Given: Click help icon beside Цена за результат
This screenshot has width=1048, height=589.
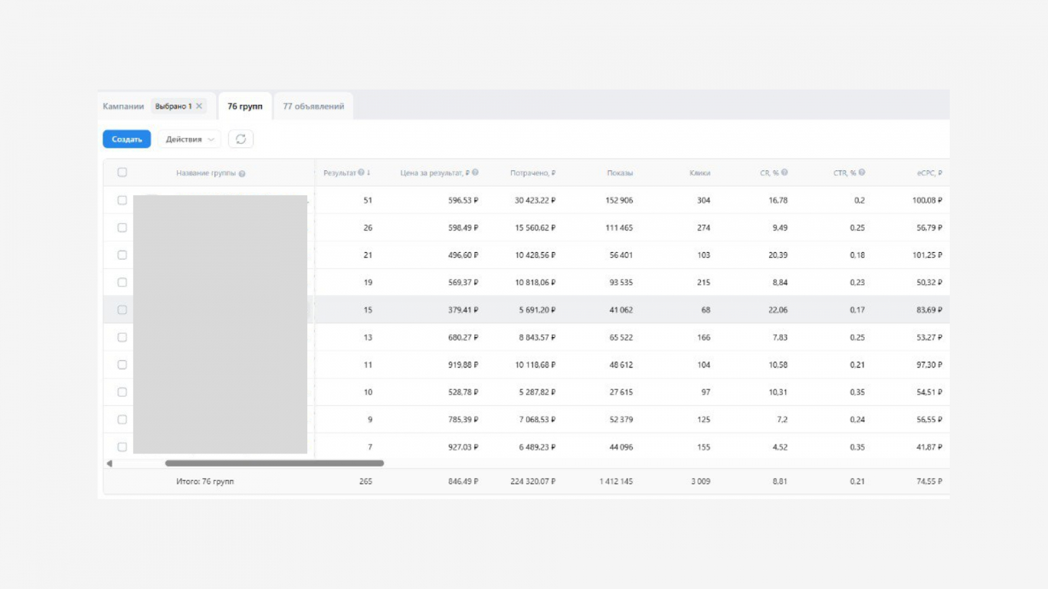Looking at the screenshot, I should [475, 173].
